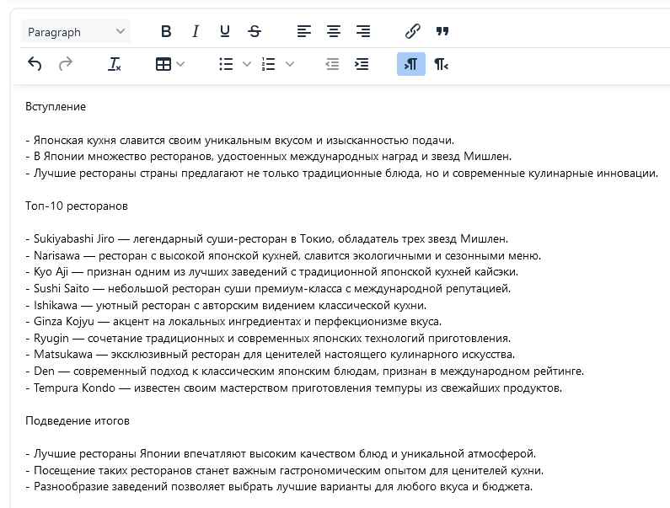Toggle left-to-right text direction

pyautogui.click(x=411, y=64)
